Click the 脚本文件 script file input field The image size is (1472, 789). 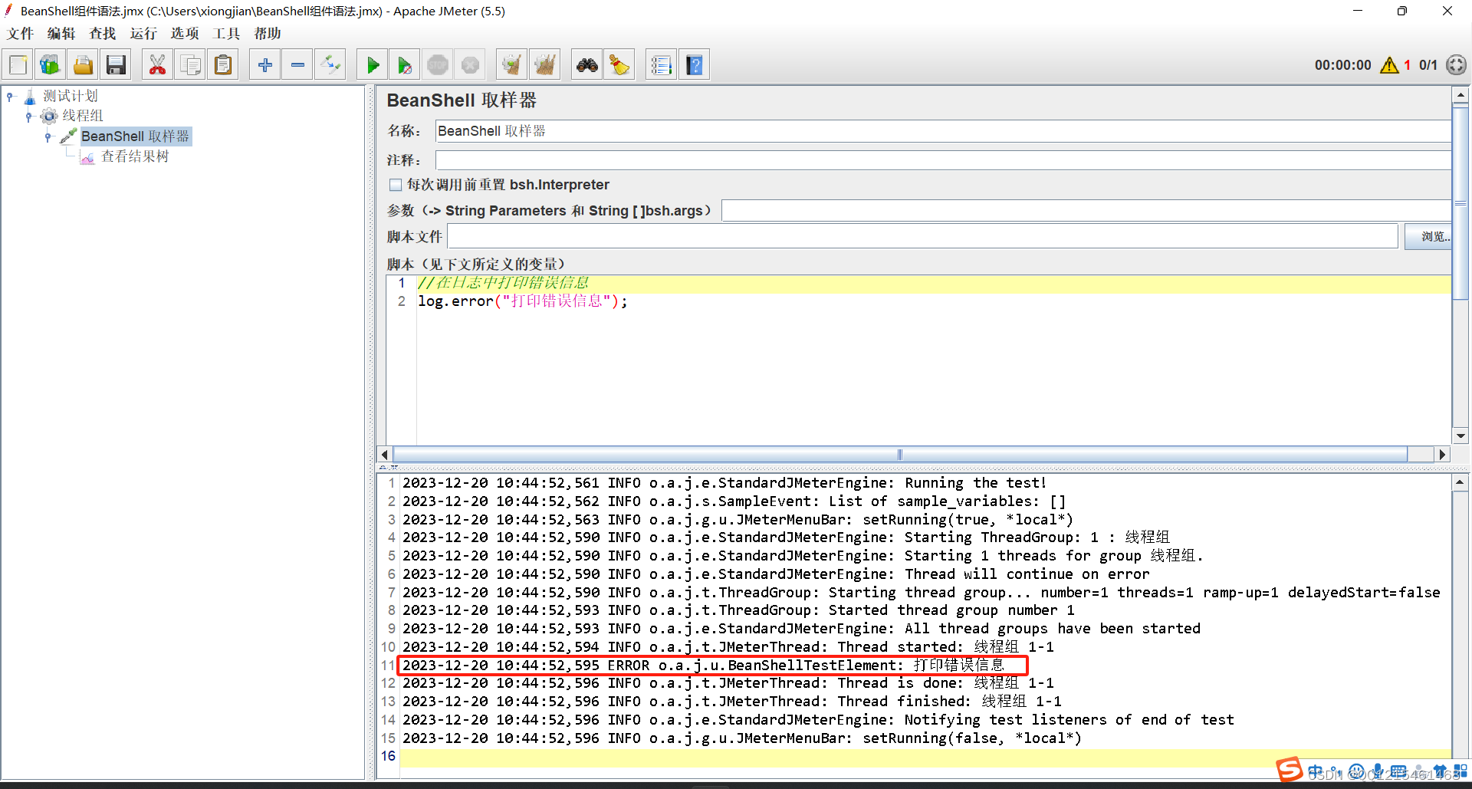[x=923, y=237]
